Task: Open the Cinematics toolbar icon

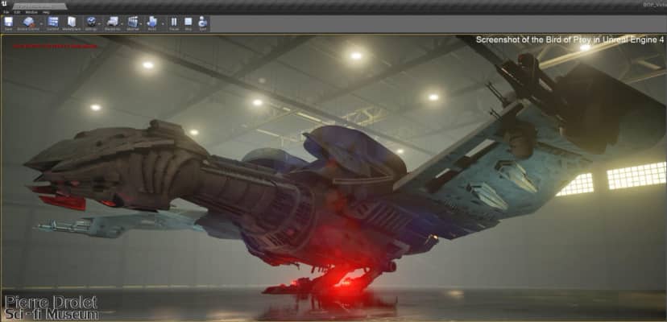Action: tap(132, 23)
